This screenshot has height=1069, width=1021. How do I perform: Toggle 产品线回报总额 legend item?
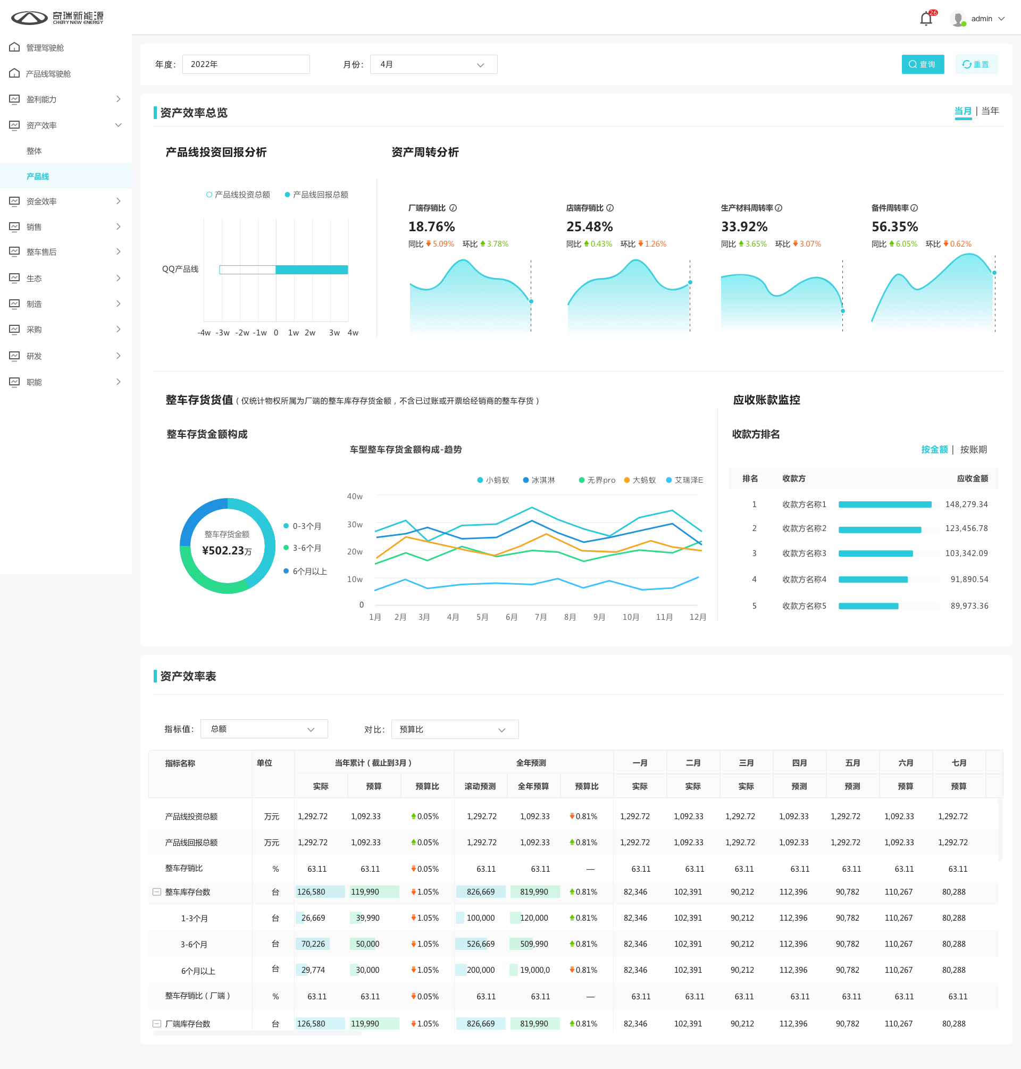[316, 194]
